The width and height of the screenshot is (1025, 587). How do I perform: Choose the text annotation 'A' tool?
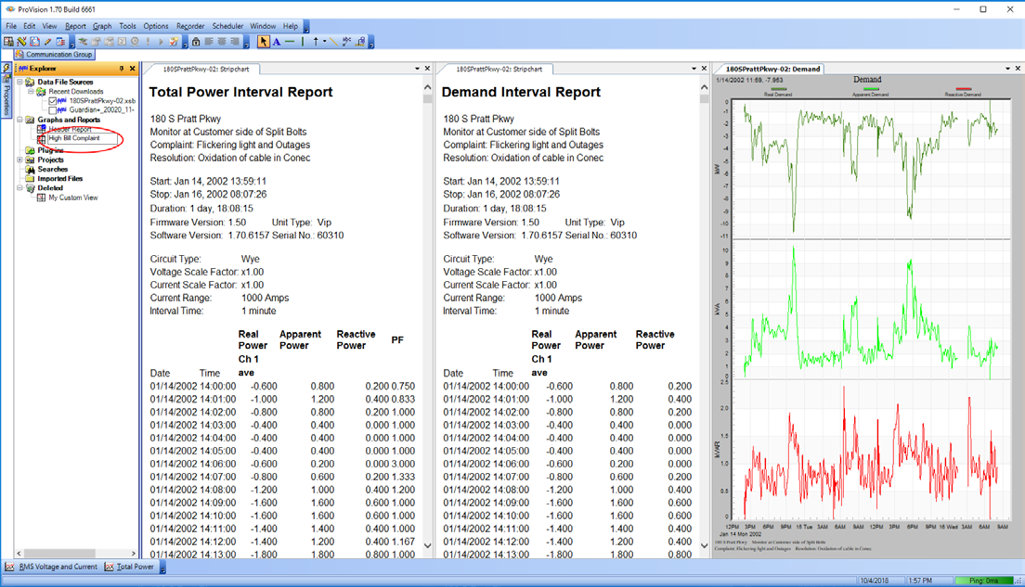coord(277,42)
